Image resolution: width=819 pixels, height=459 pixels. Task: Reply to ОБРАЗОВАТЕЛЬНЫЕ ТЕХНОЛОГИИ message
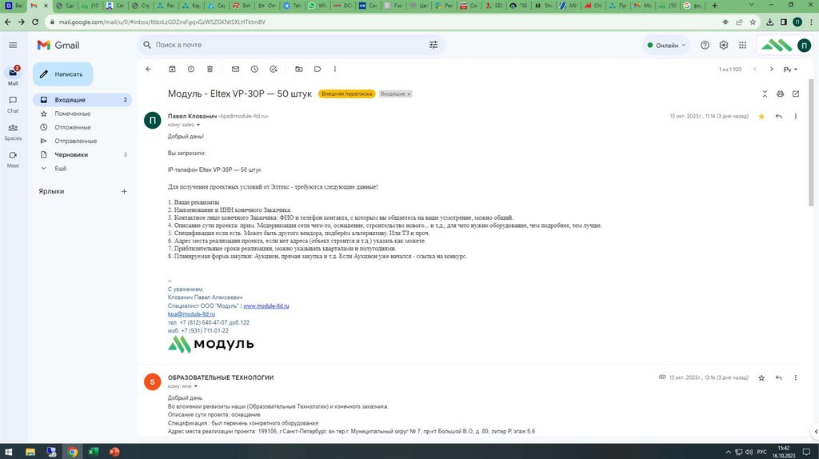tap(779, 377)
